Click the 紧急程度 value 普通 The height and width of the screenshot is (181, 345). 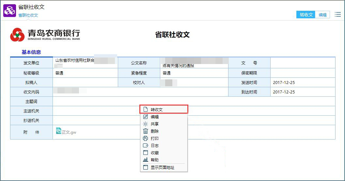click(166, 73)
